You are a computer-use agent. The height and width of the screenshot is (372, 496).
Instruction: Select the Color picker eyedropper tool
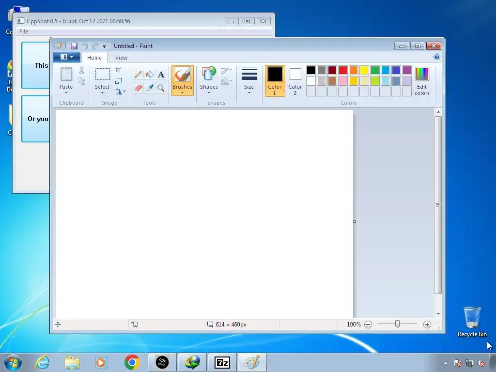(150, 88)
